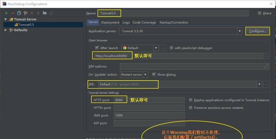Switch to the Logs tab
276x139 pixels.
(x=126, y=22)
